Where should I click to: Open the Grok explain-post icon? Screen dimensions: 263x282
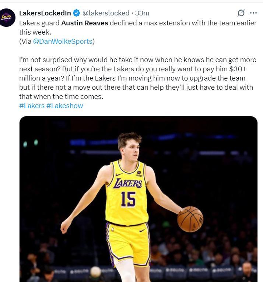241,13
